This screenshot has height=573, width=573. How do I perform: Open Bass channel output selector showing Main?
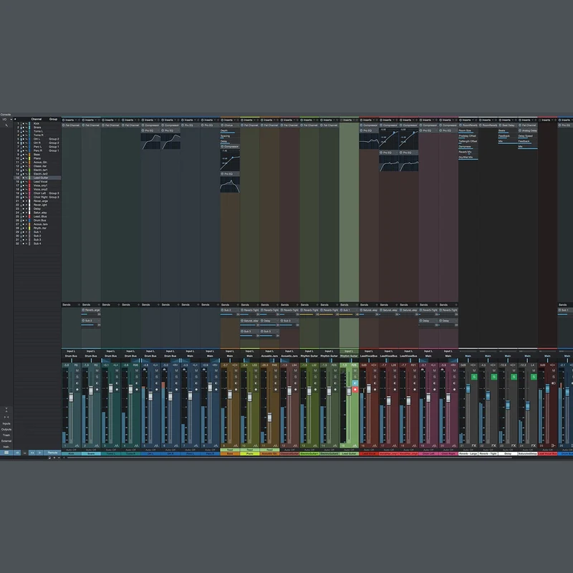tap(230, 356)
